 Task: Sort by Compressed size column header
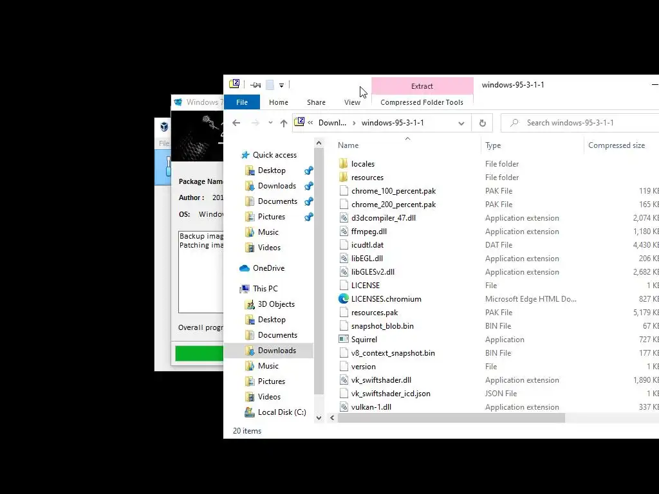(616, 145)
